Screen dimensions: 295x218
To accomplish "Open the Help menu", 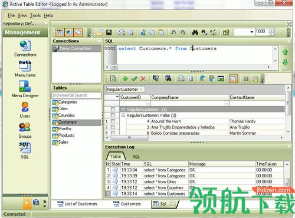I will (x=48, y=15).
